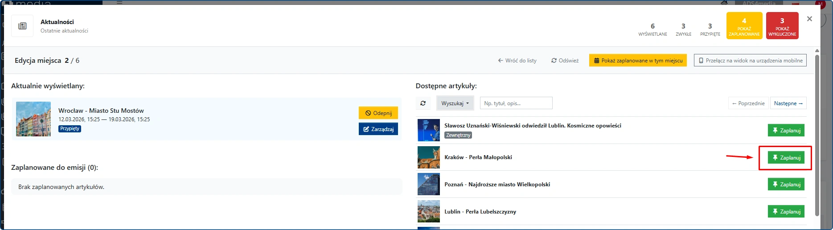Click the Wrocław article thumbnail

point(33,119)
